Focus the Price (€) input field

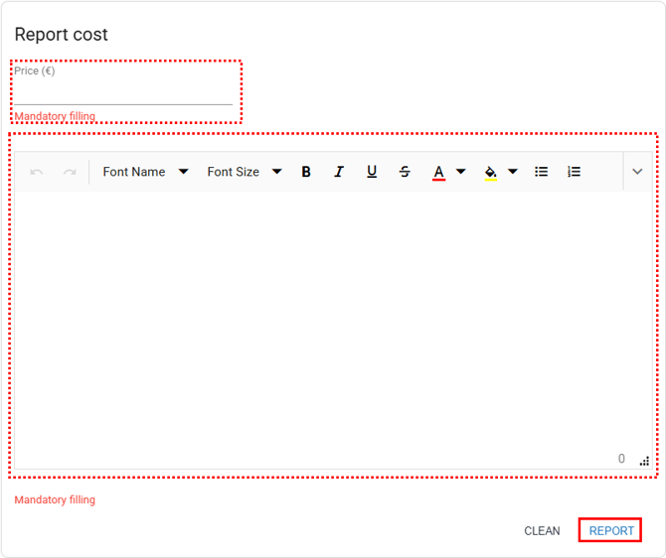click(123, 92)
